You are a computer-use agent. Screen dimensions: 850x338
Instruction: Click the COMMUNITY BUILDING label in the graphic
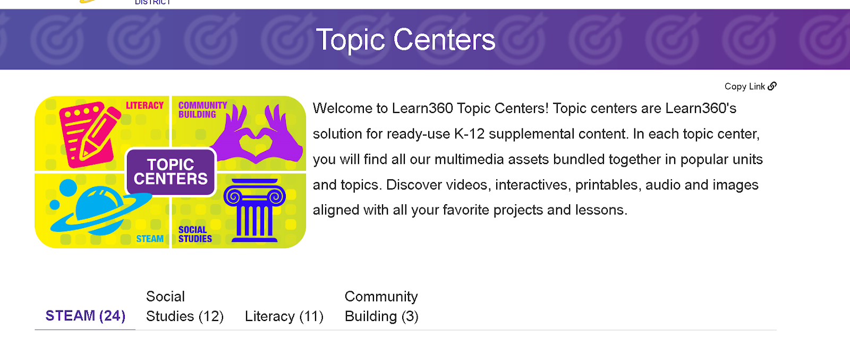point(202,110)
